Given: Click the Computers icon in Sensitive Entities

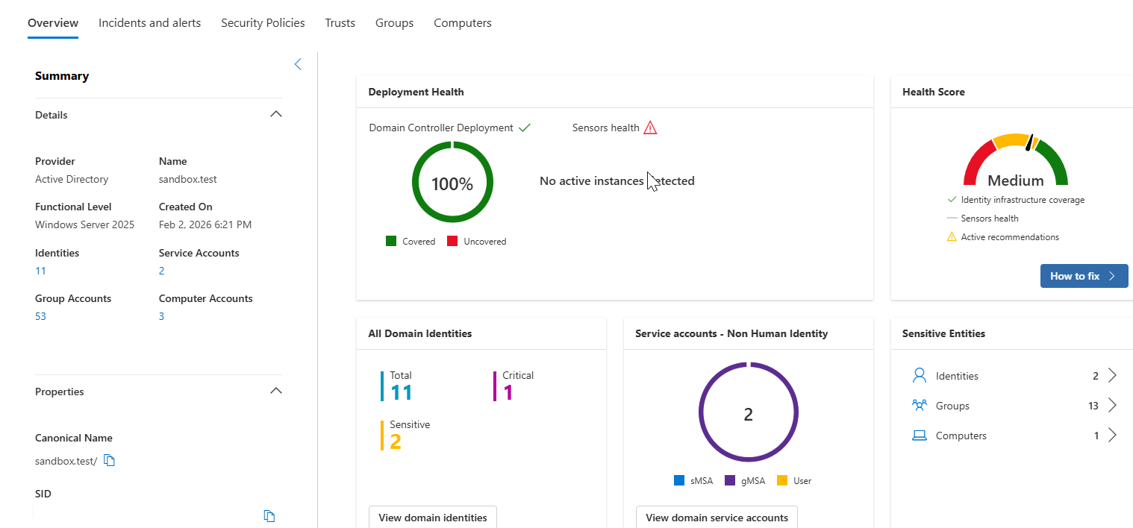Looking at the screenshot, I should coord(919,435).
